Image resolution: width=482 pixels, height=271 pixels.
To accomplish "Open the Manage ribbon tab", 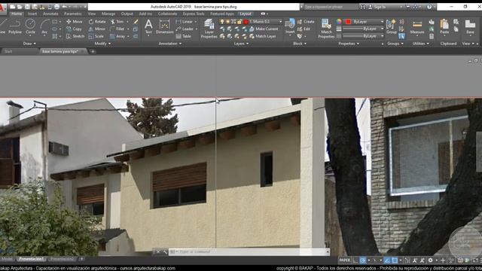I will [x=108, y=14].
